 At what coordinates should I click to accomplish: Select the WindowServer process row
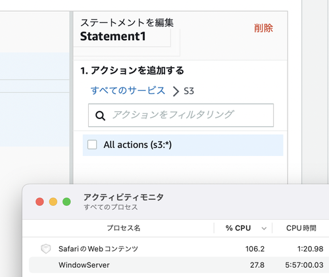click(179, 265)
